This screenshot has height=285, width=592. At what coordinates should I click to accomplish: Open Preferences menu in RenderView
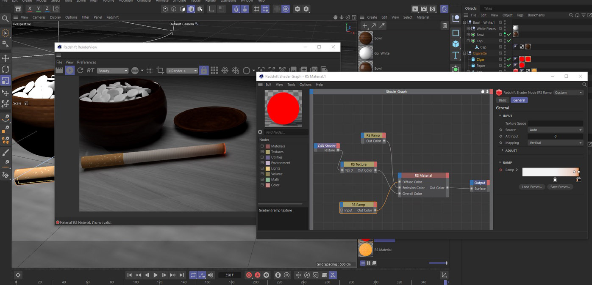86,62
